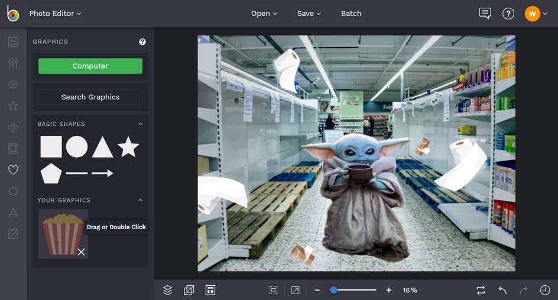Click the layout template icon in bottom bar
558x300 pixels.
coord(210,291)
